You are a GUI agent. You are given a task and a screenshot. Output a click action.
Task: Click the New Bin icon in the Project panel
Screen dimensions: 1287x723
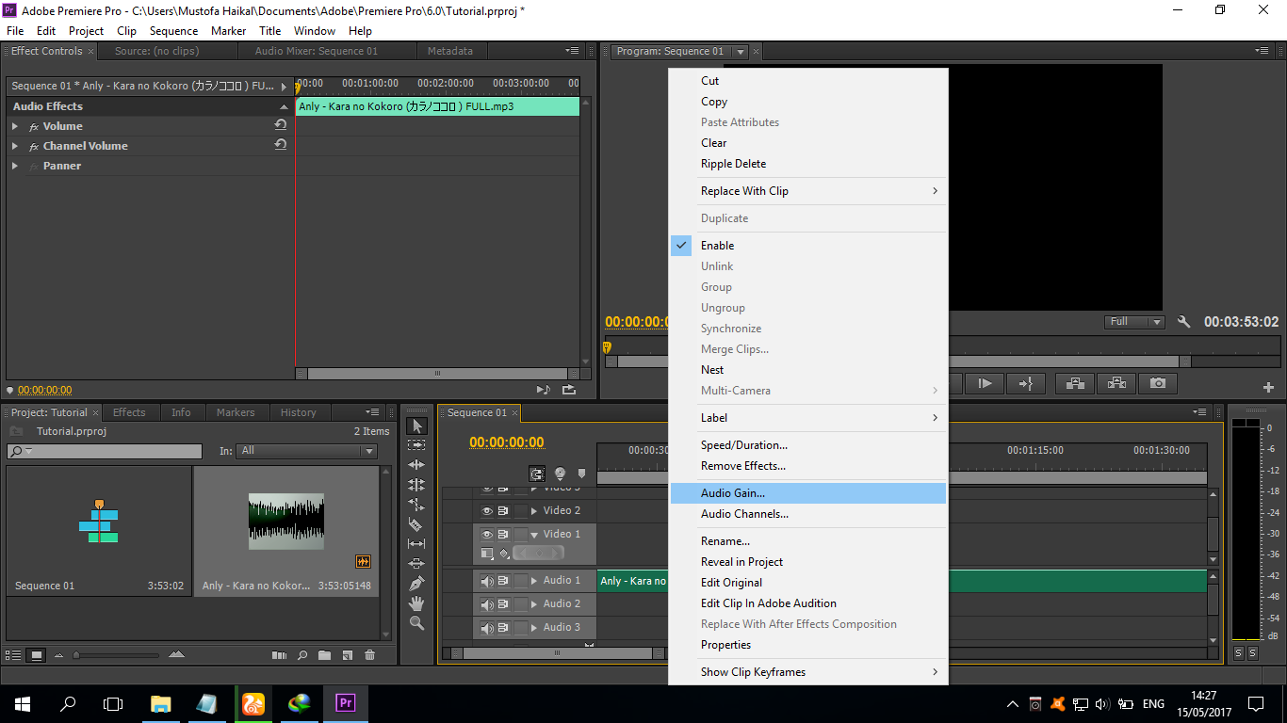pyautogui.click(x=325, y=653)
